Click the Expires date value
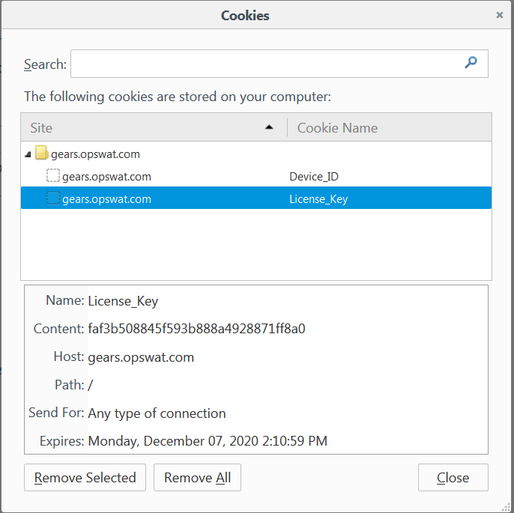 click(208, 441)
